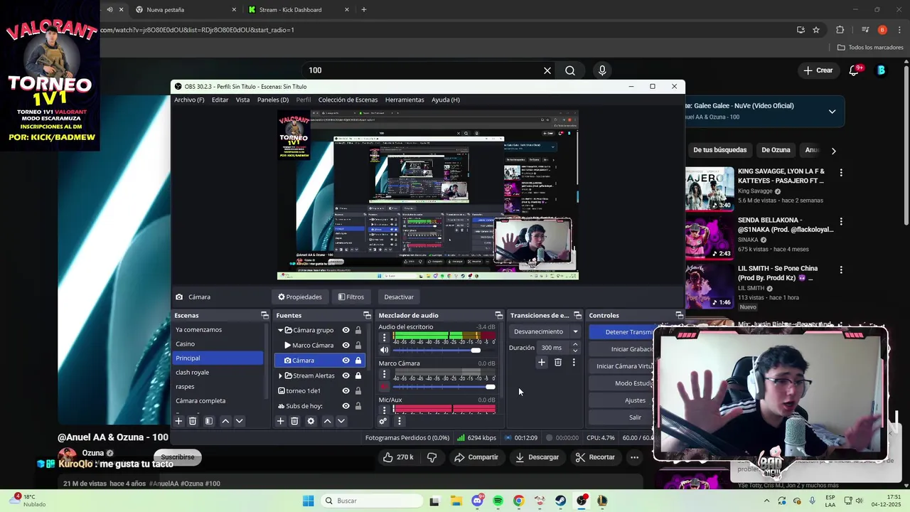Open Steam from the taskbar
The image size is (910, 512).
tap(560, 501)
